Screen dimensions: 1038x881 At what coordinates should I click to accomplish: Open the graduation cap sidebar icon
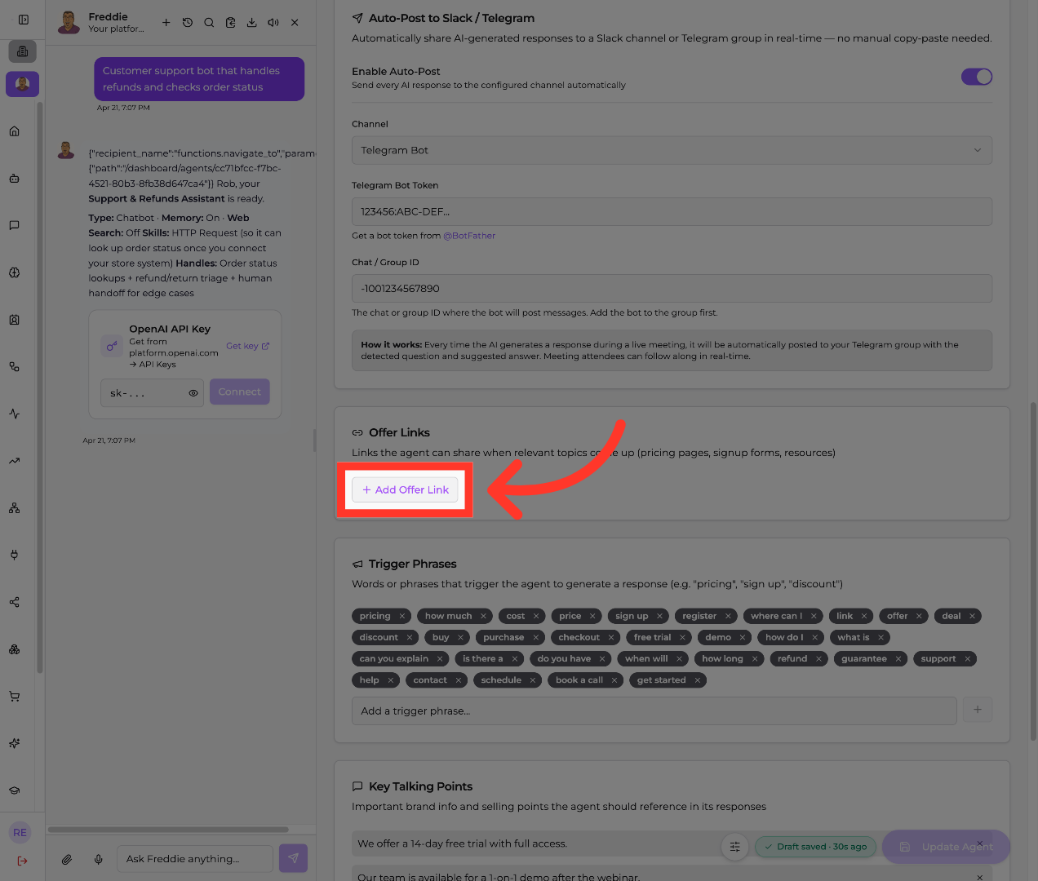(x=15, y=790)
